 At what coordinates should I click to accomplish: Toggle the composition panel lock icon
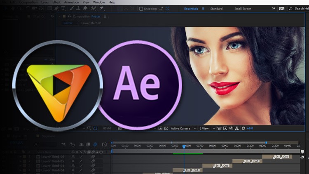[x=69, y=16]
